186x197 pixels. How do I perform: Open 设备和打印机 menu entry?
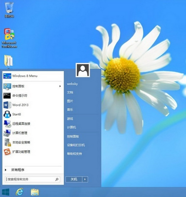click(76, 145)
